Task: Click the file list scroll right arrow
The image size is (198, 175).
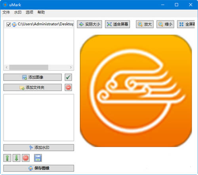Action: click(x=71, y=67)
